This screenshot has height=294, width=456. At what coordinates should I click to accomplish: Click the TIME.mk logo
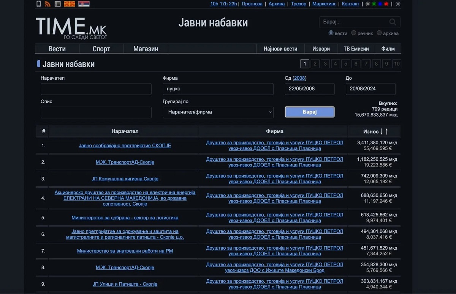click(x=71, y=28)
